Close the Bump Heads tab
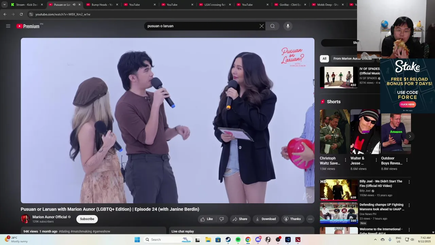 point(117,5)
